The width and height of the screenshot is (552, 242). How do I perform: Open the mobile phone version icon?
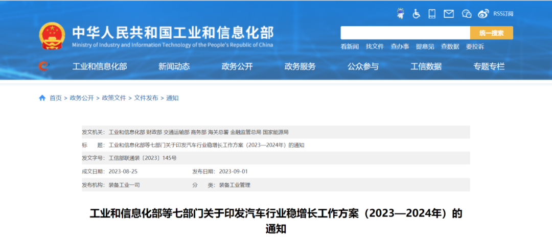432,14
